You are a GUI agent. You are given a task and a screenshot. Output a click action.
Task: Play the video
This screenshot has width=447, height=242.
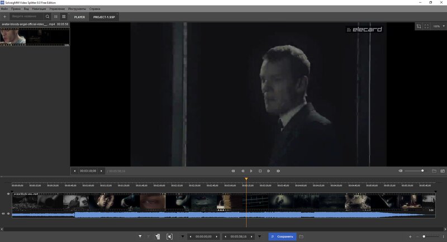coord(251,171)
